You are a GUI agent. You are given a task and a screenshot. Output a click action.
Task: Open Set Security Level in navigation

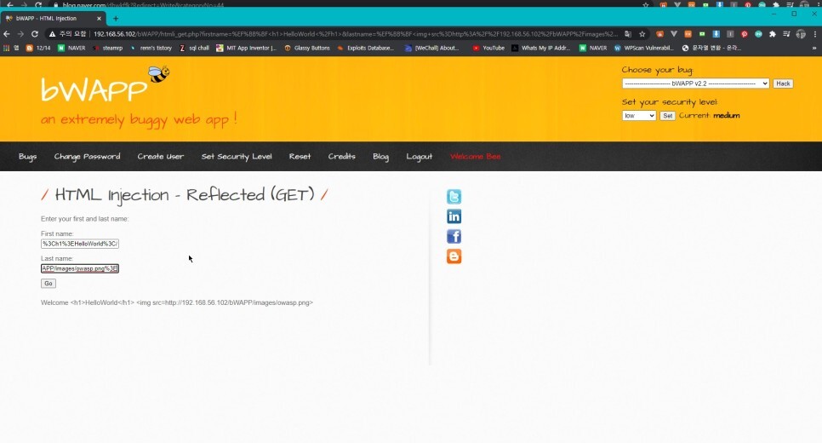coord(237,157)
